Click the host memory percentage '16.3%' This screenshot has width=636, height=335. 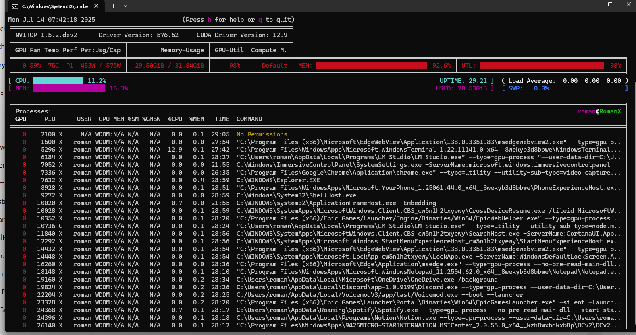(119, 88)
